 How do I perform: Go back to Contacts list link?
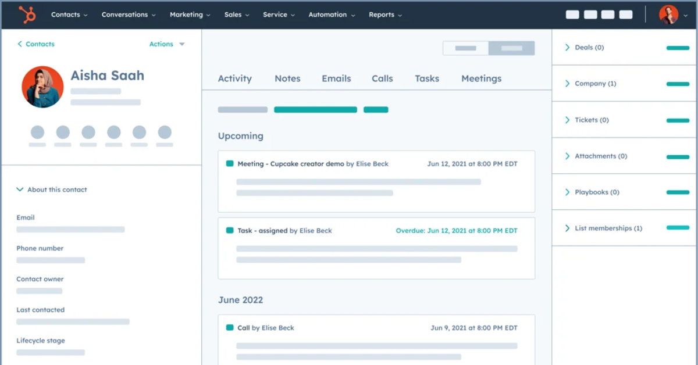pos(40,44)
